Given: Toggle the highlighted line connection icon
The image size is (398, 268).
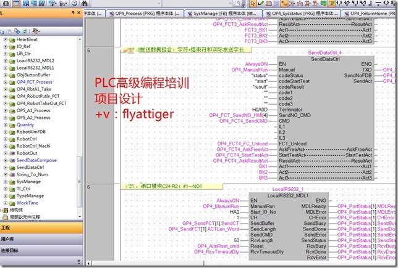Looking at the screenshot, I should coord(284,3).
